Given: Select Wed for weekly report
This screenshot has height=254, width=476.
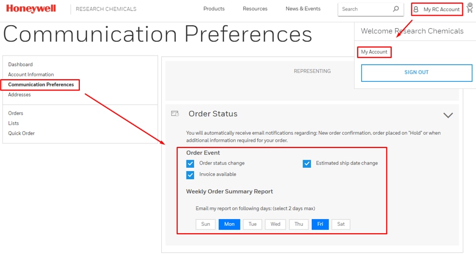Looking at the screenshot, I should (275, 224).
